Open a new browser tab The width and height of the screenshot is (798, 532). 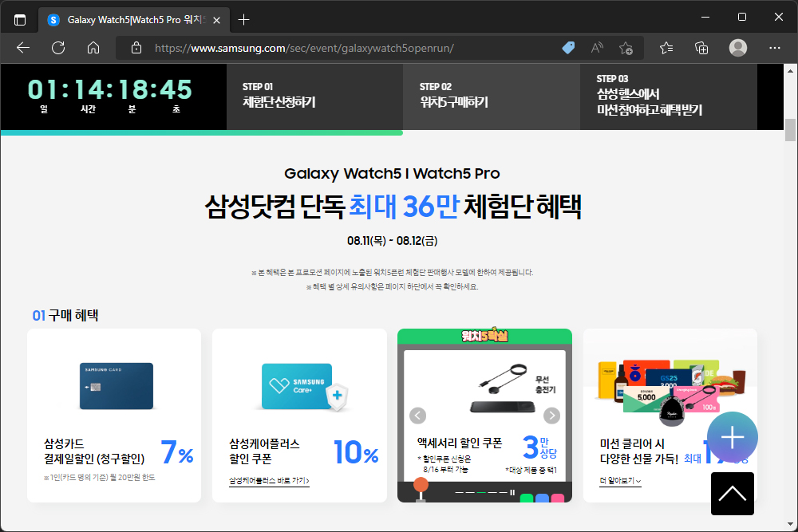[x=243, y=20]
